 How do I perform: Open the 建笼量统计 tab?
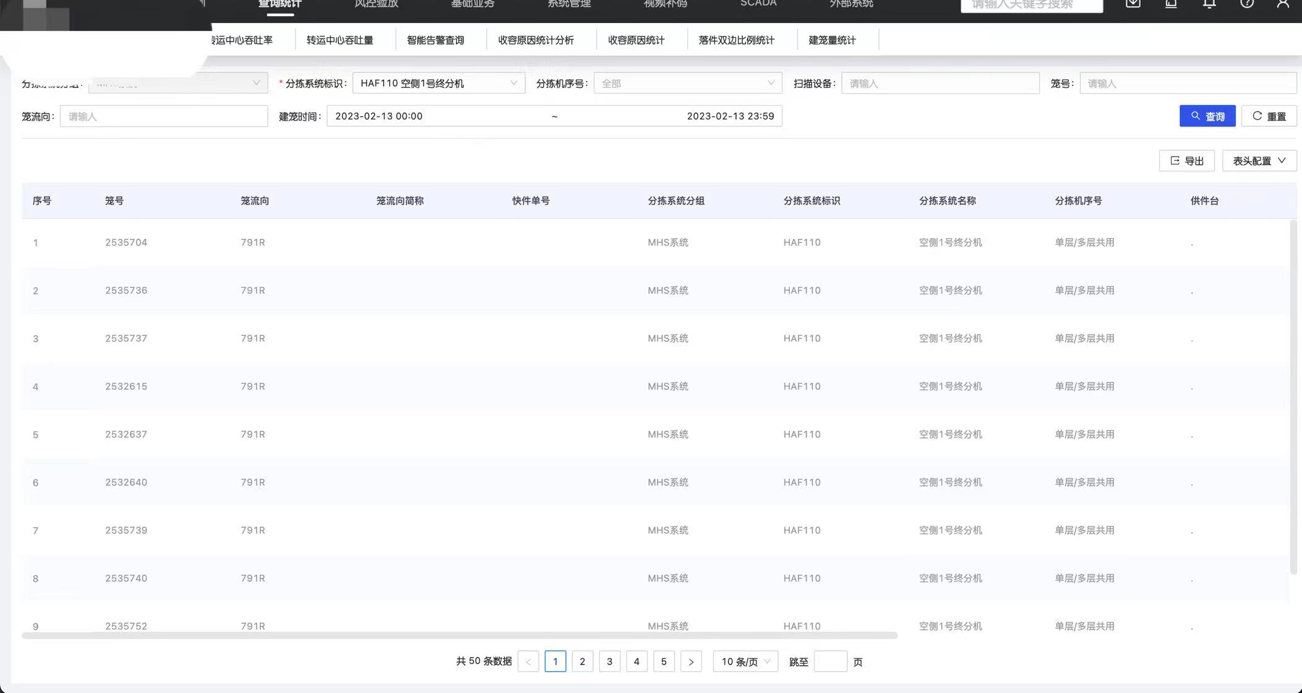point(833,40)
